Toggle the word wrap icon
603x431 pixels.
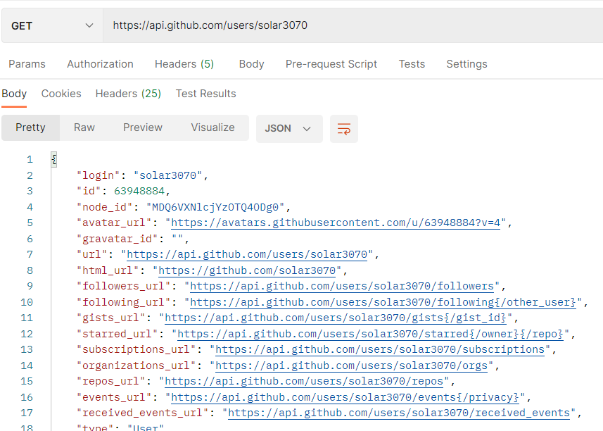[344, 129]
